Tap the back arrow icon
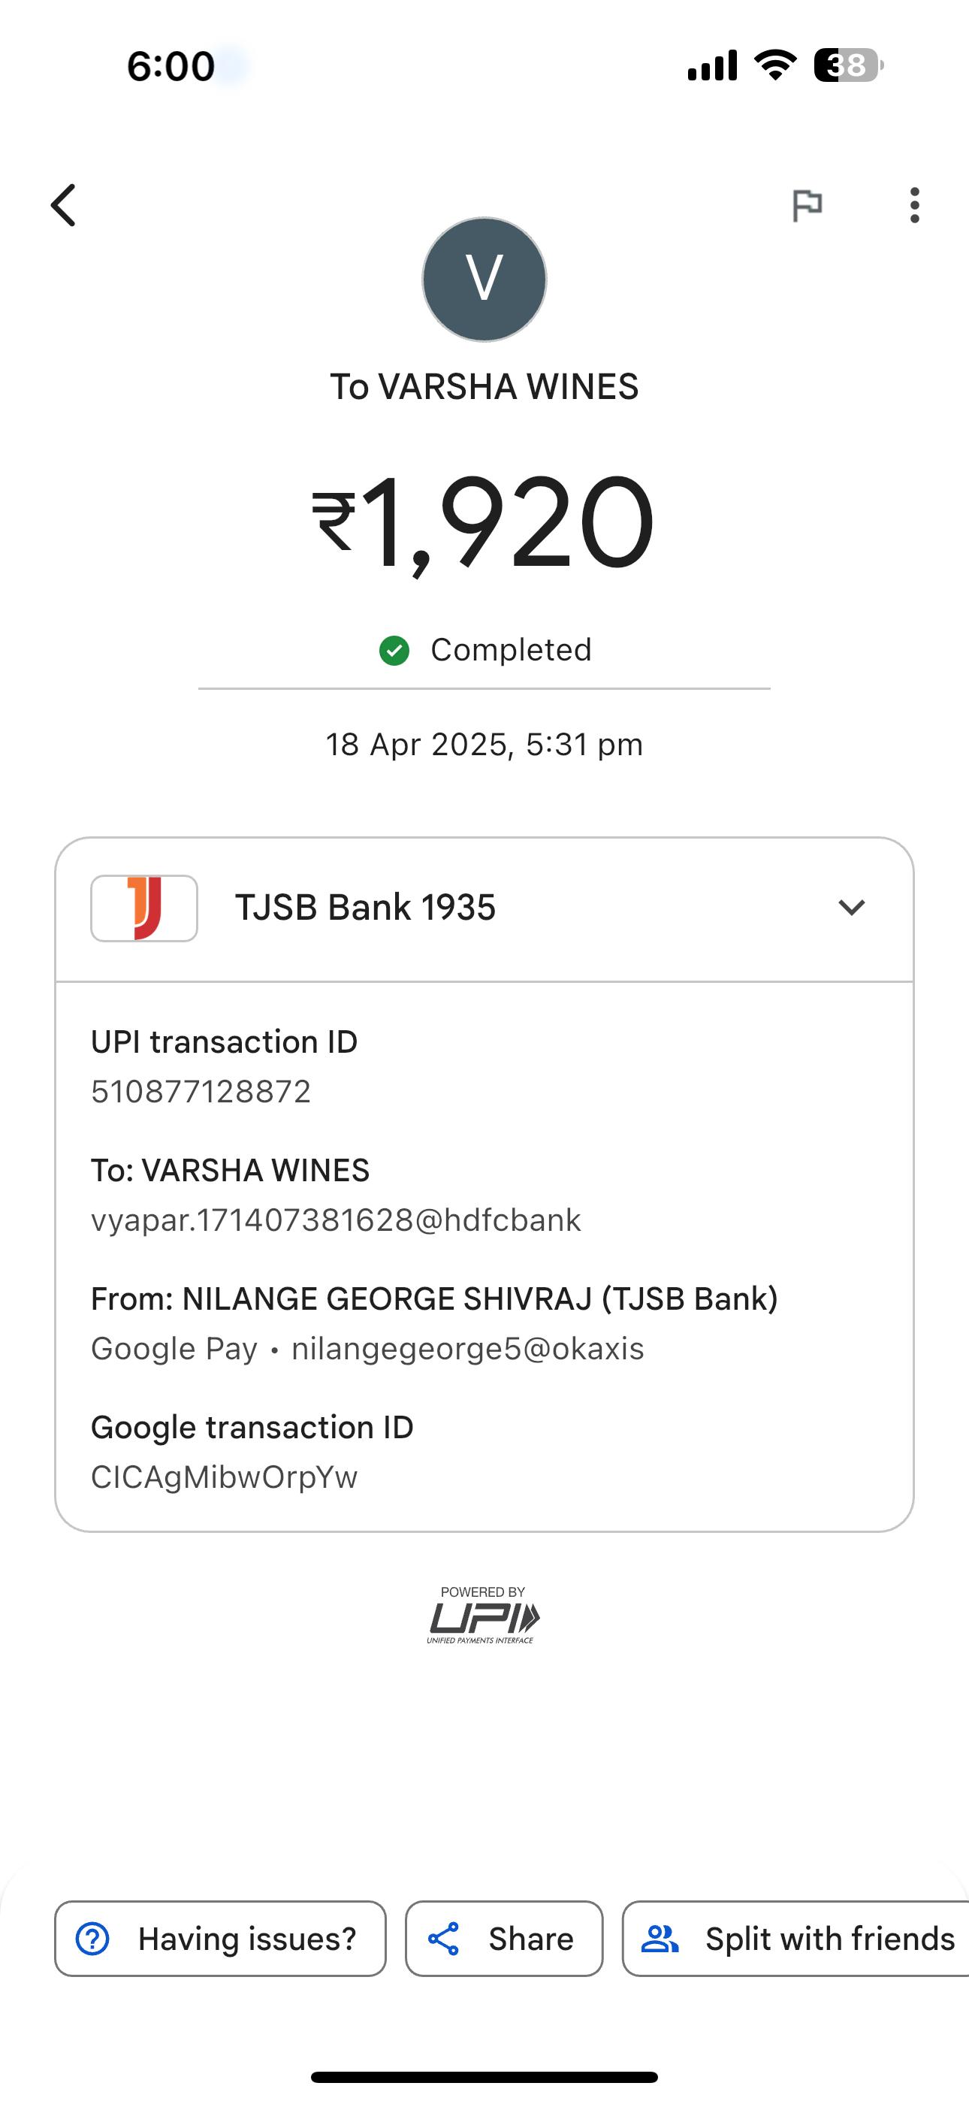 pos(64,204)
